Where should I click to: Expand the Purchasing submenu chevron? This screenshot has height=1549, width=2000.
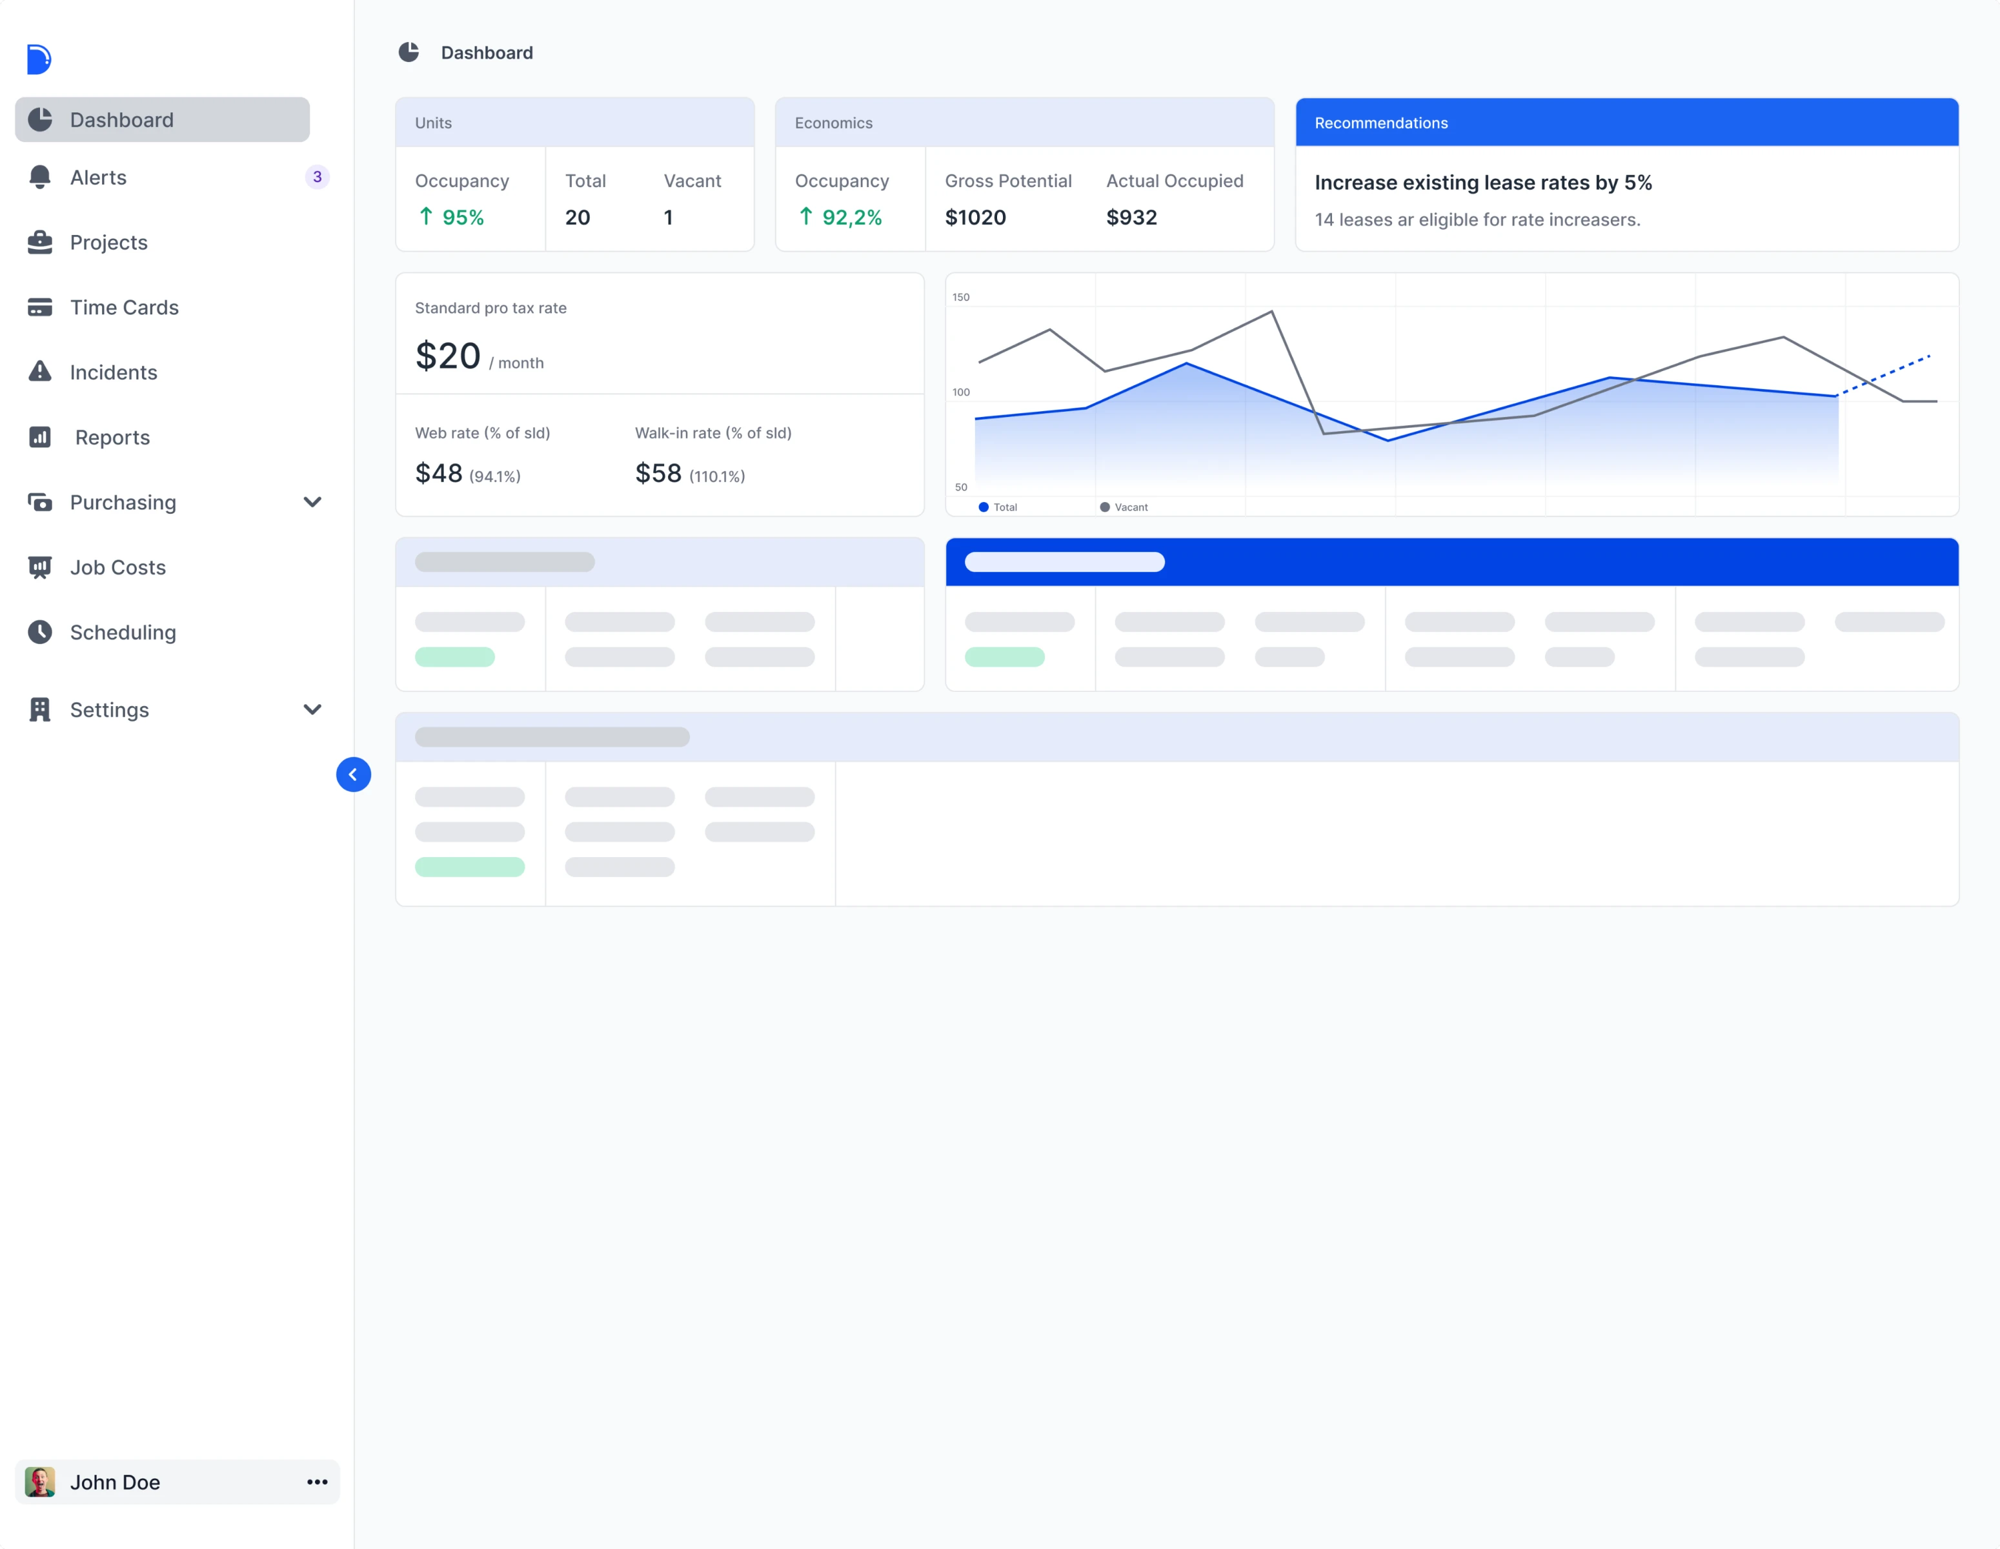[x=312, y=502]
